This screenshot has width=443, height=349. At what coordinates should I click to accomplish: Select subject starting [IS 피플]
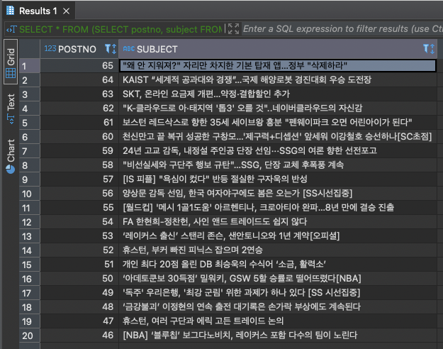click(x=278, y=179)
